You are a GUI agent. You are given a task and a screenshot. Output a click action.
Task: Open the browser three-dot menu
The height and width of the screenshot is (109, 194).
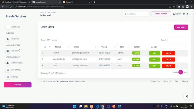point(192,7)
